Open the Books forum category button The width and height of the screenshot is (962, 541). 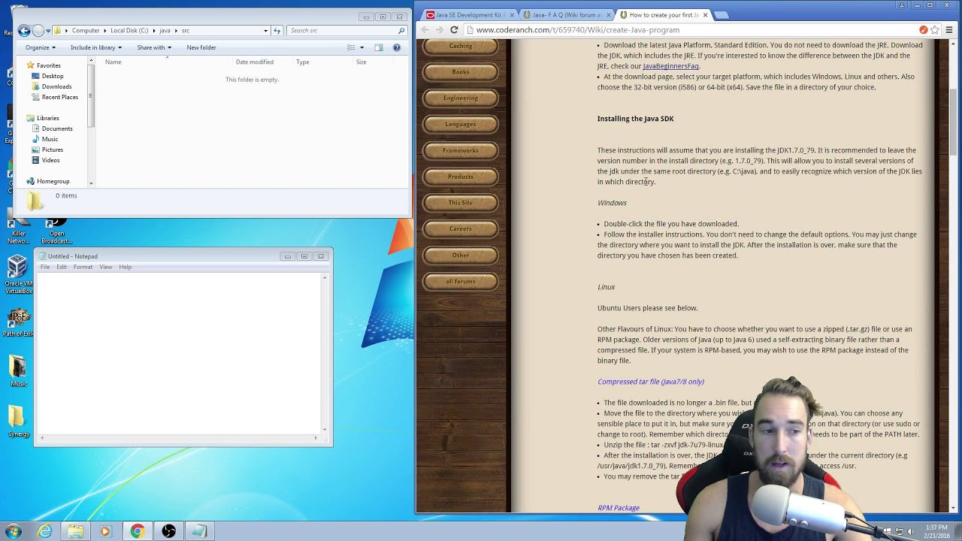point(461,72)
